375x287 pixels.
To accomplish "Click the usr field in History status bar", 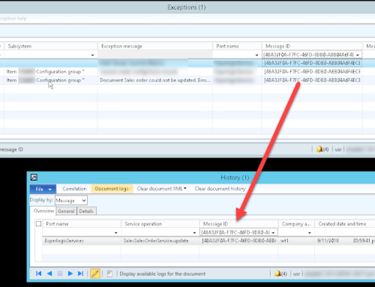I will [296, 274].
